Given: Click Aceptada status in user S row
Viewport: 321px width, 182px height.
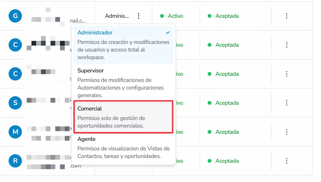Looking at the screenshot, I should (227, 103).
